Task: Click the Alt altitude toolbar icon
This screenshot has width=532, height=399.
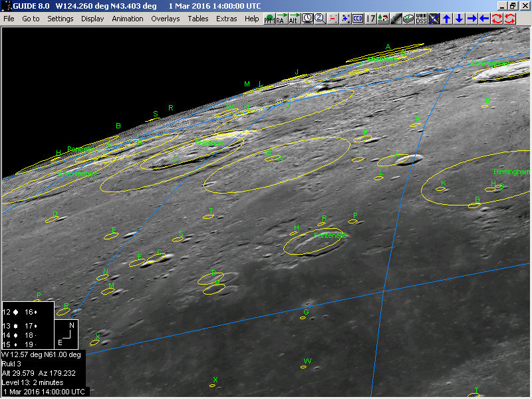Action: point(294,19)
